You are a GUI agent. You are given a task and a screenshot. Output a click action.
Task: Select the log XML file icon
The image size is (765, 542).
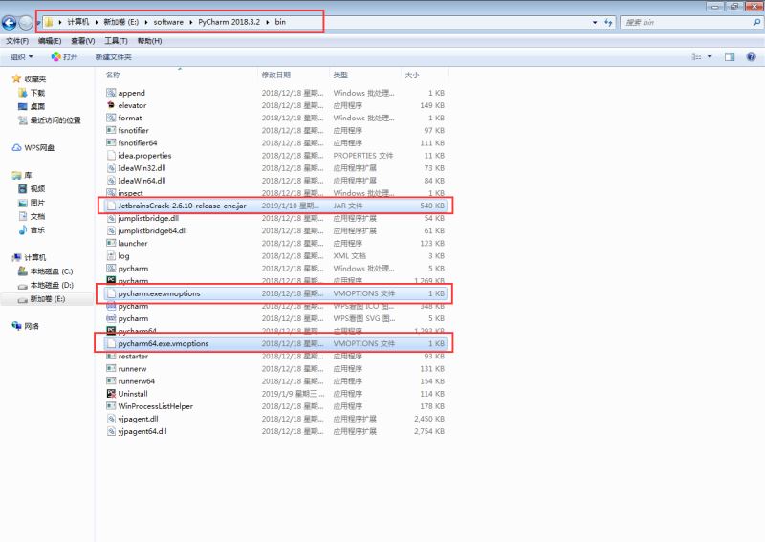tap(111, 255)
